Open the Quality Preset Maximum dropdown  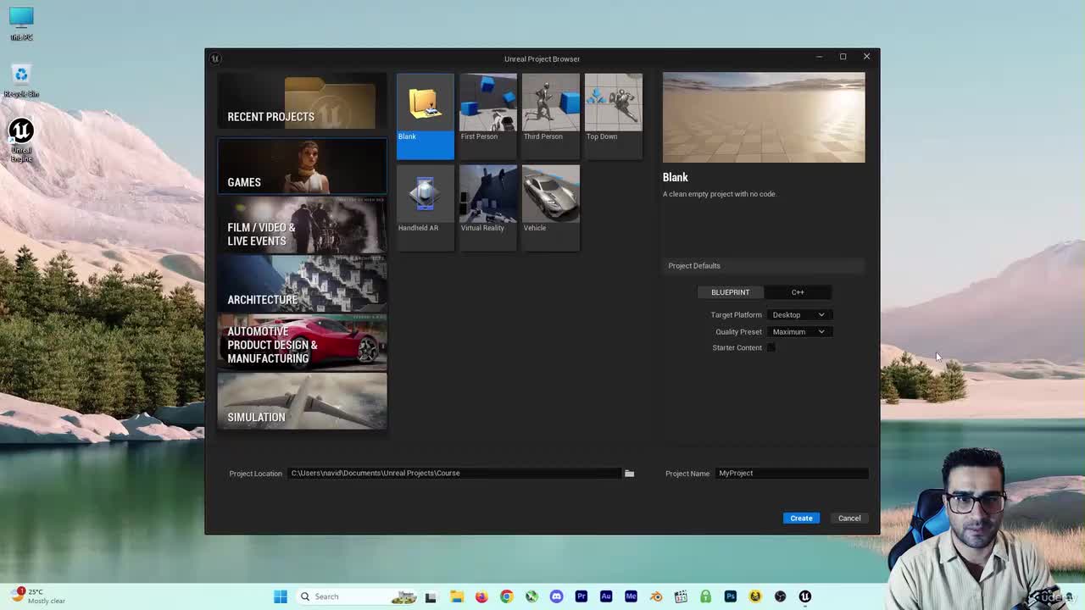point(798,332)
